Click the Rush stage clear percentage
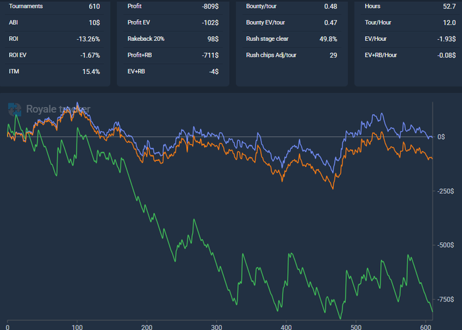The height and width of the screenshot is (330, 462). tap(327, 39)
